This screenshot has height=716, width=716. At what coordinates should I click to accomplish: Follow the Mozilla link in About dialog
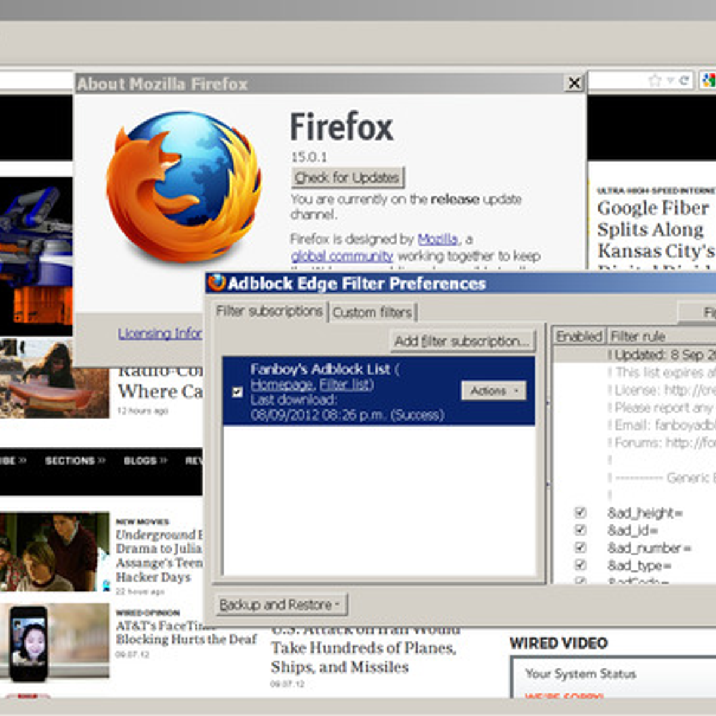[438, 239]
